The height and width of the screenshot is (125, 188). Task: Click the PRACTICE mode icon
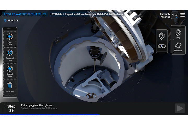point(5,21)
